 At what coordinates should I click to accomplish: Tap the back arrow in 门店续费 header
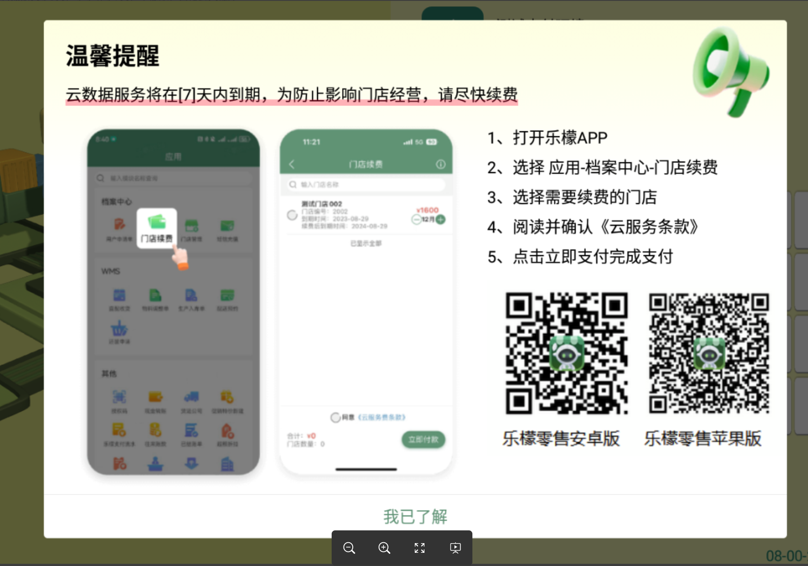pos(292,164)
